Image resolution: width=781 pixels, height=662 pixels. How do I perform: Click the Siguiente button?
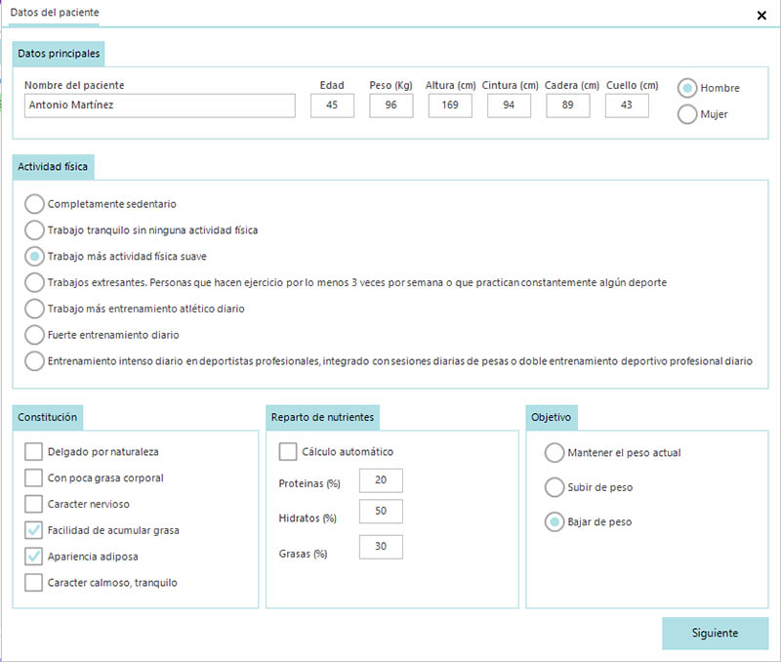715,633
